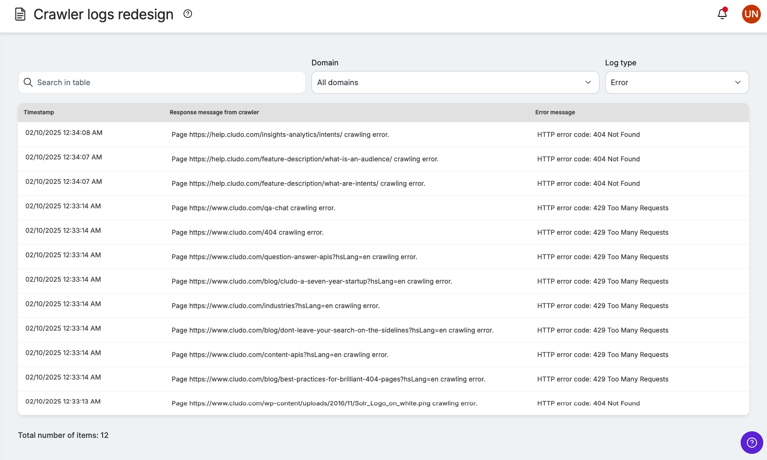Click the chevron on the Domain selector
The height and width of the screenshot is (460, 767).
588,82
